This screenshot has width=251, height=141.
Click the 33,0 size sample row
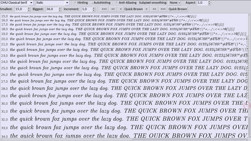pos(124,128)
